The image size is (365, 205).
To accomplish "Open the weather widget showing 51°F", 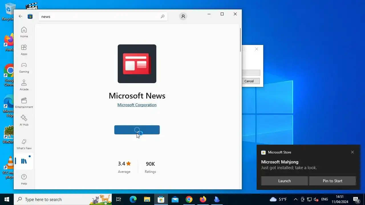I will click(x=278, y=199).
